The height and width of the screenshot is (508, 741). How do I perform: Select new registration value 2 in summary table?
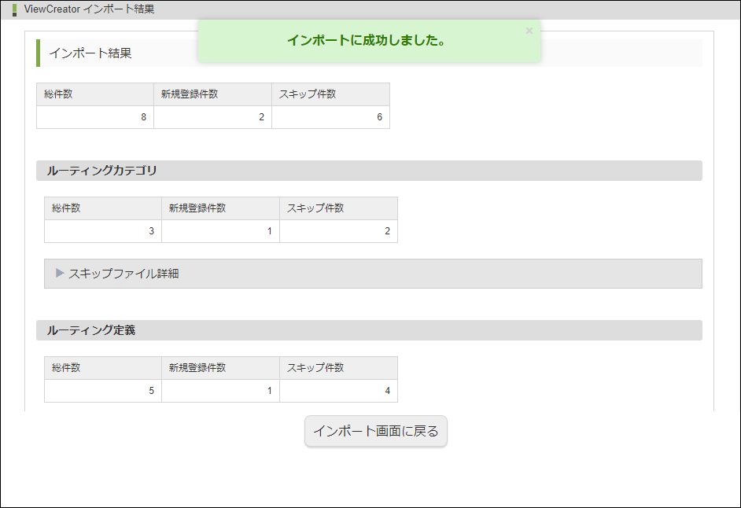[x=261, y=117]
